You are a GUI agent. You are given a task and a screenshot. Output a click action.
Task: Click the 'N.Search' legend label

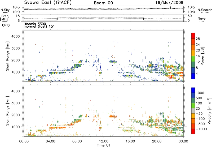click(205, 10)
